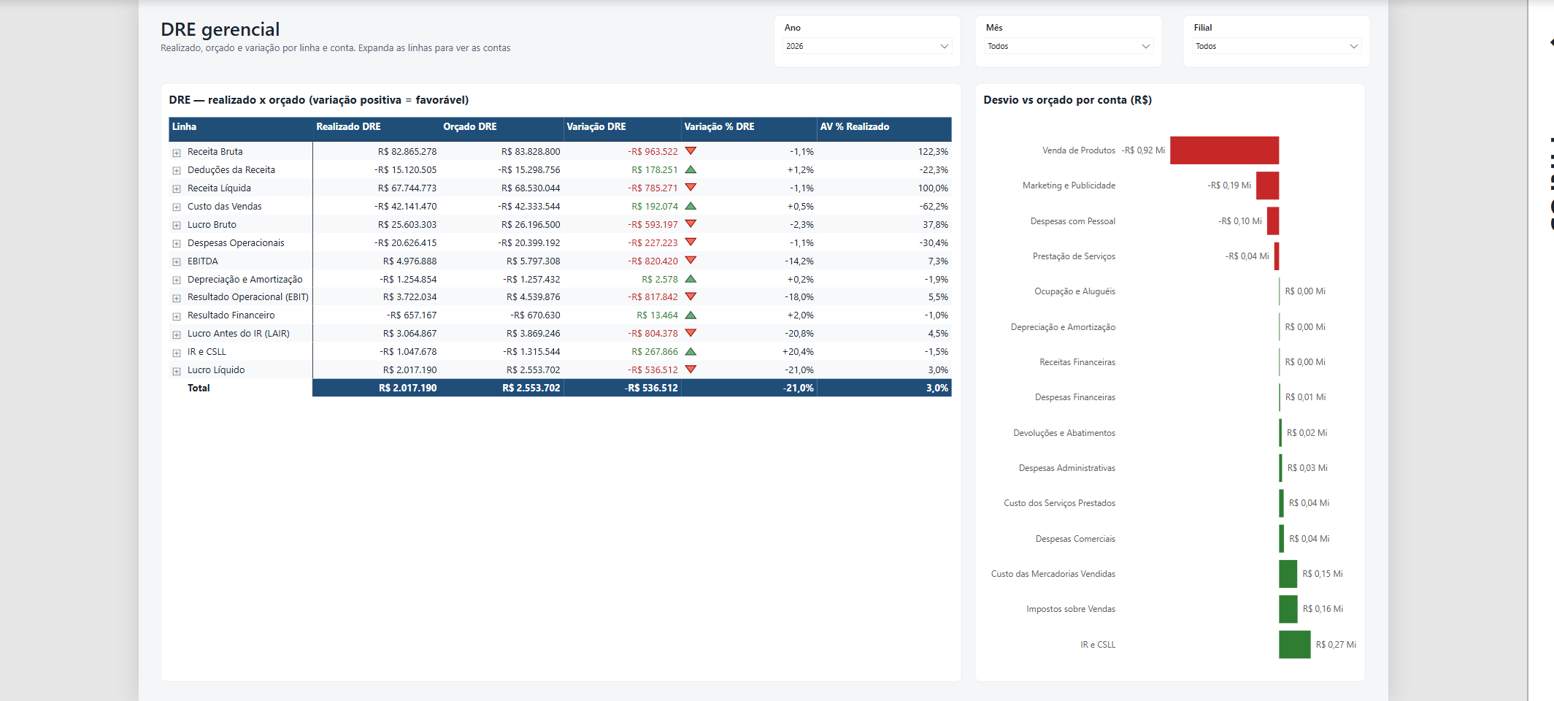Expand the Lucro Bruto row
This screenshot has width=1554, height=701.
click(177, 226)
